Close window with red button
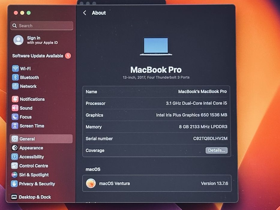Image resolution: width=280 pixels, height=210 pixels. click(x=16, y=13)
